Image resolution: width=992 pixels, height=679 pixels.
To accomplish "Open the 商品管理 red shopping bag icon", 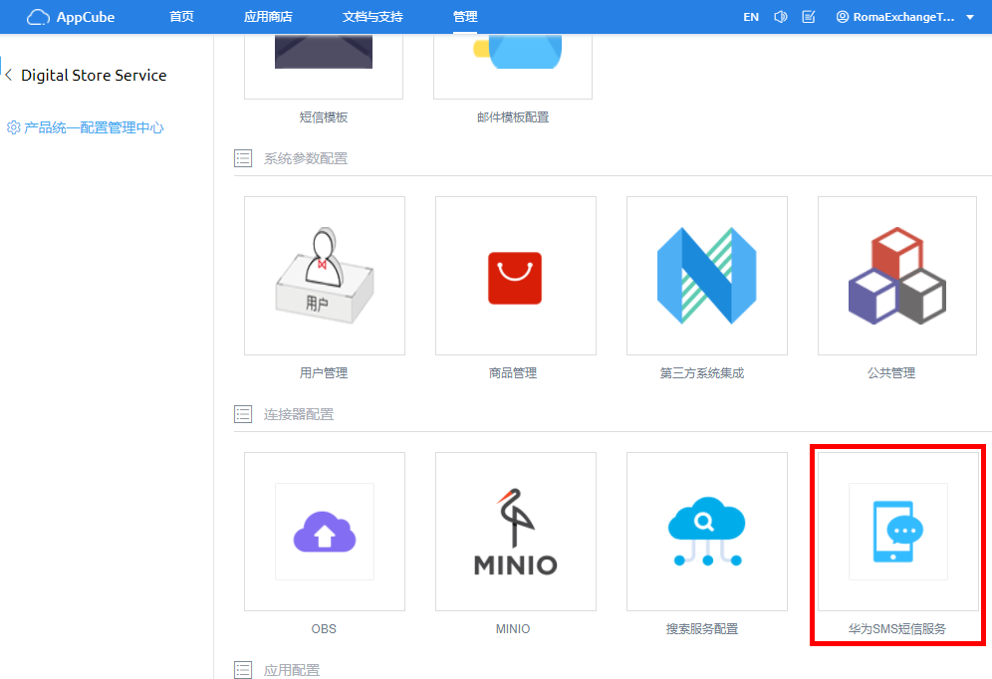I will pos(515,278).
